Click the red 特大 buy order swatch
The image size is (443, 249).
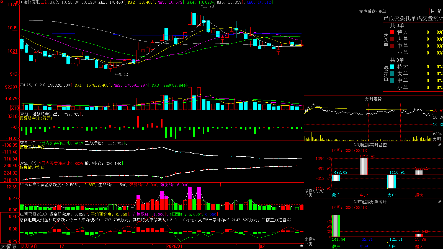click(392, 32)
